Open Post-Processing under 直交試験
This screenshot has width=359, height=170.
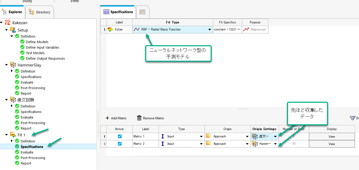[x=33, y=123]
